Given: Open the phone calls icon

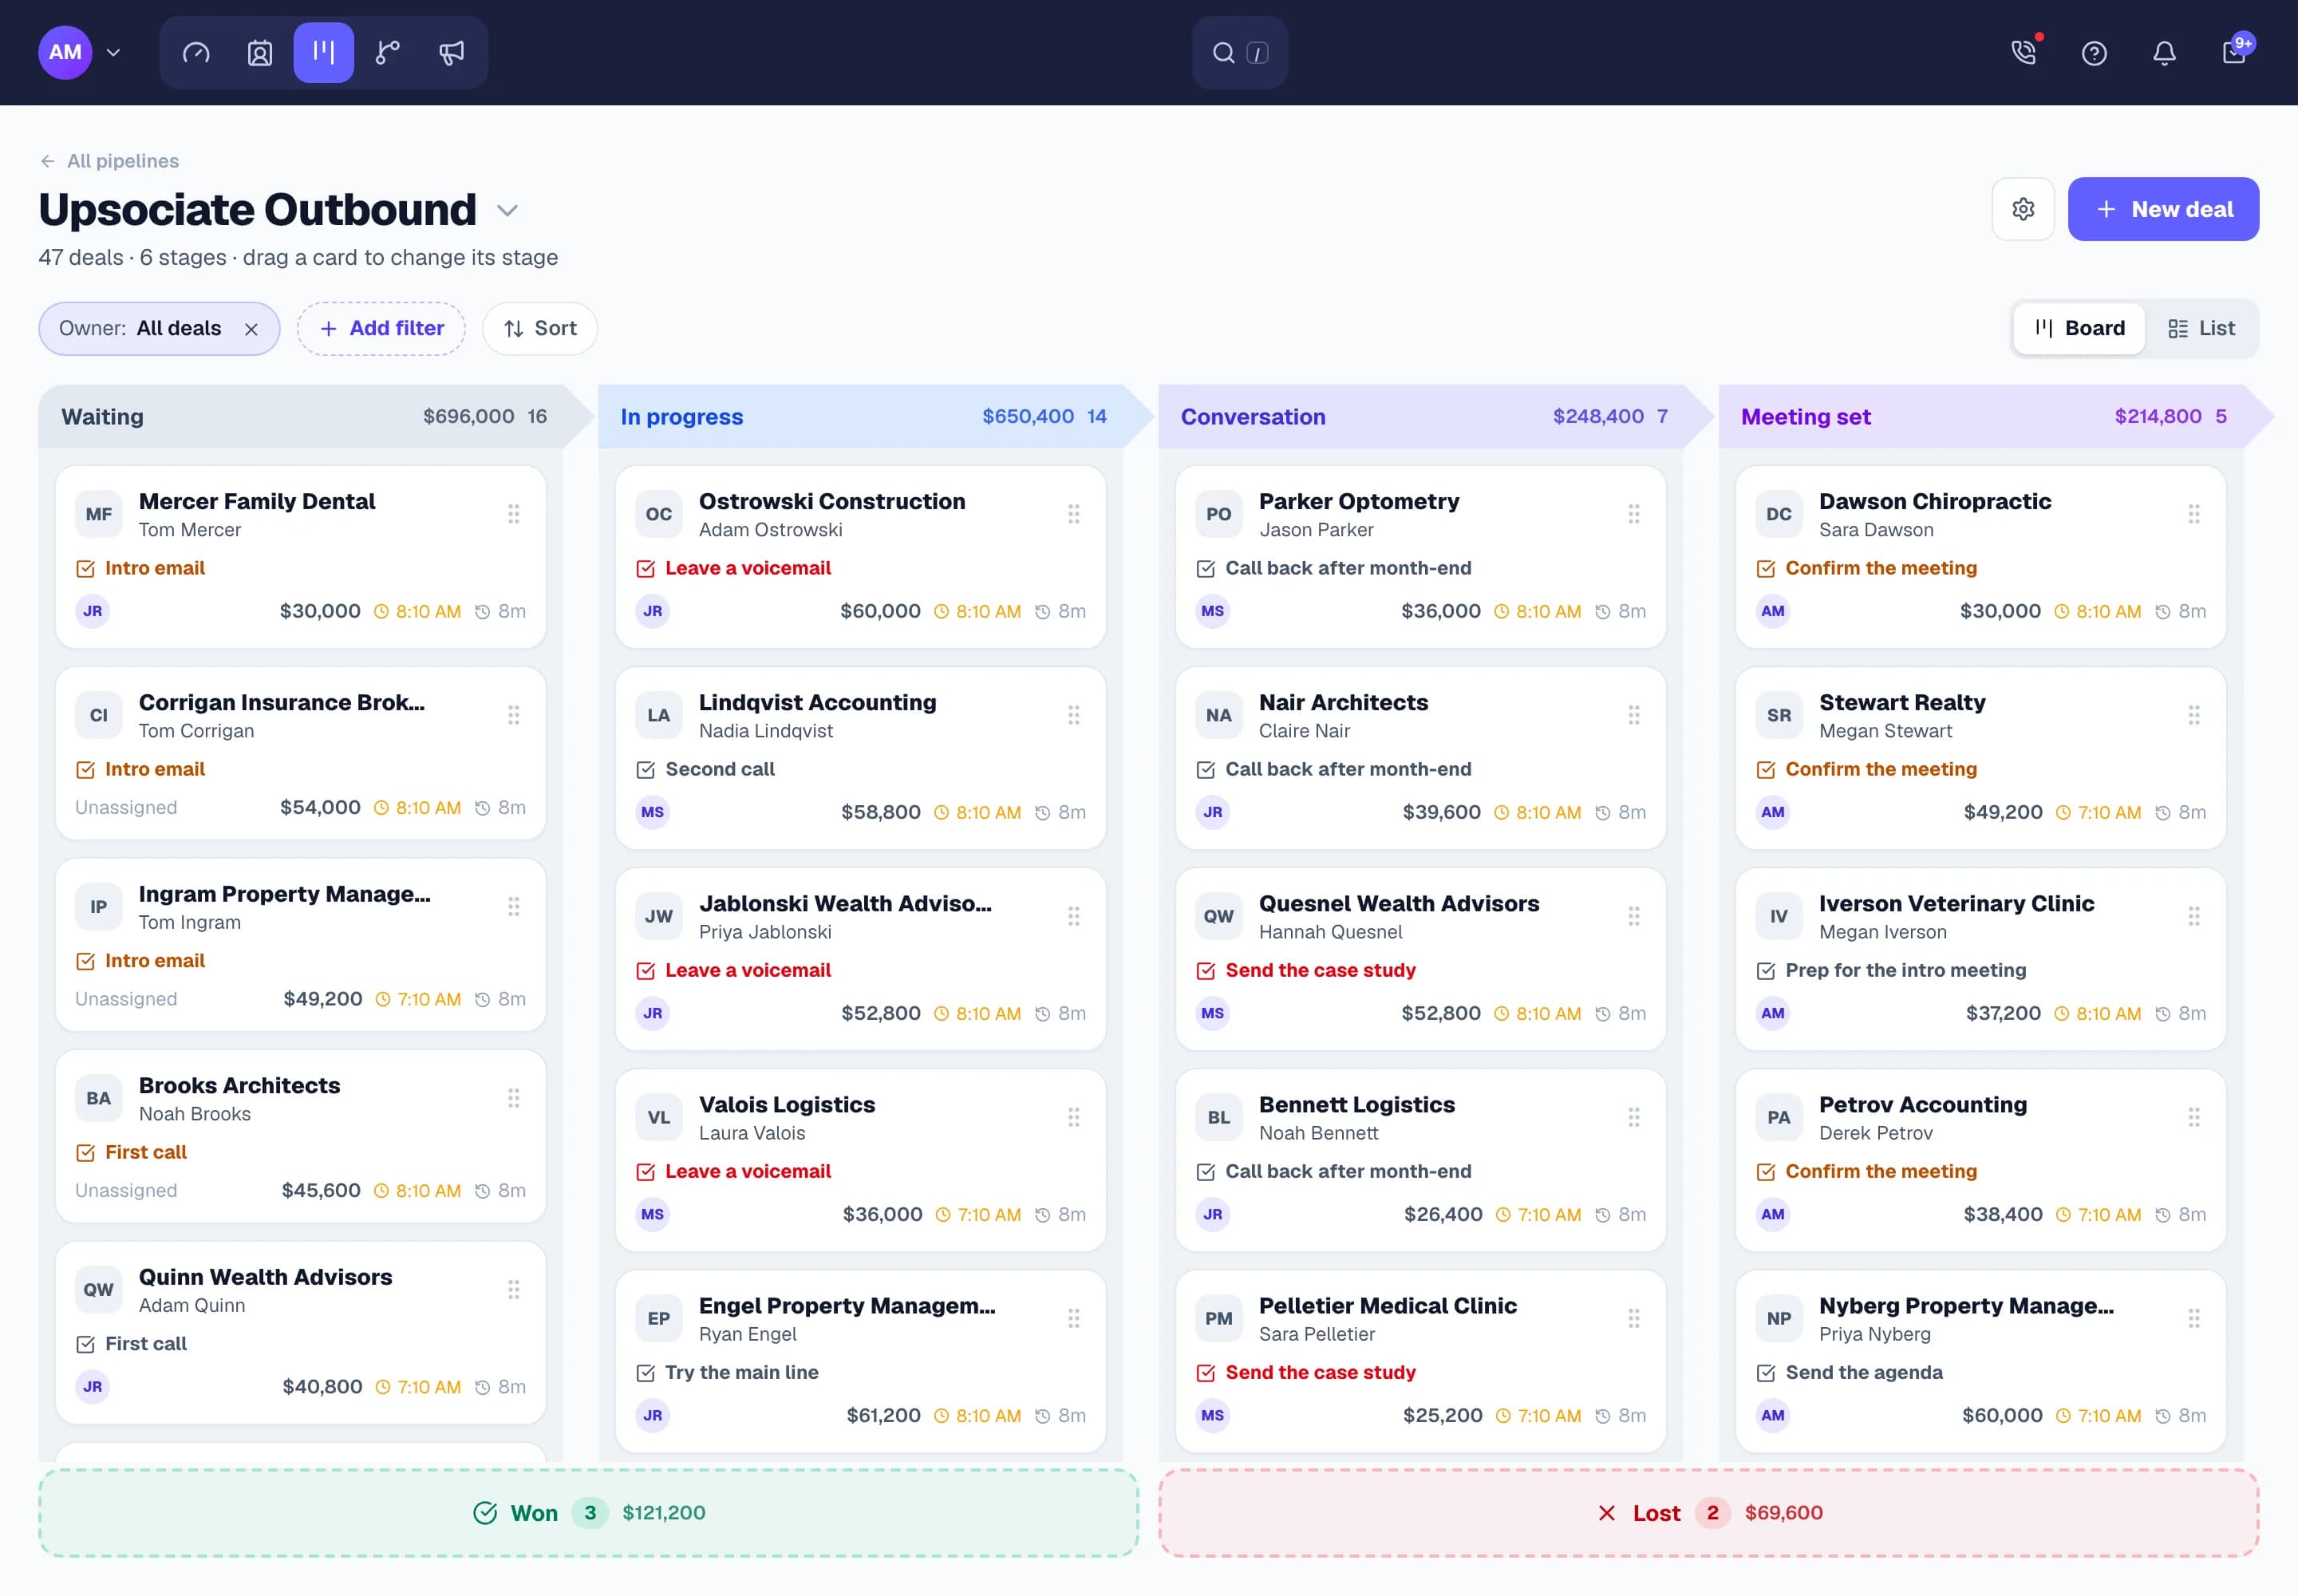Looking at the screenshot, I should [x=2024, y=52].
